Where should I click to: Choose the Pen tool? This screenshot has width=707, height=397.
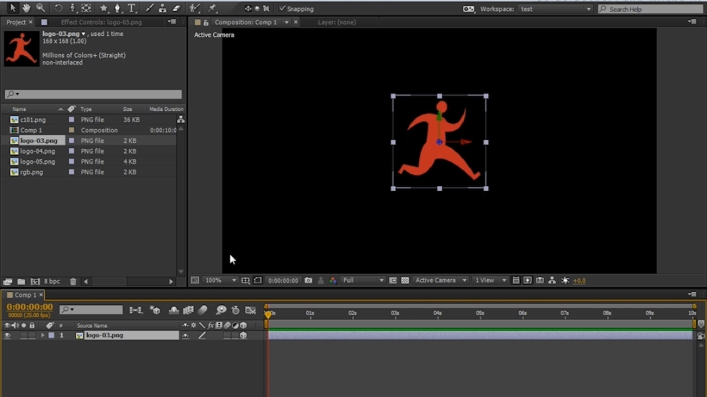[117, 8]
